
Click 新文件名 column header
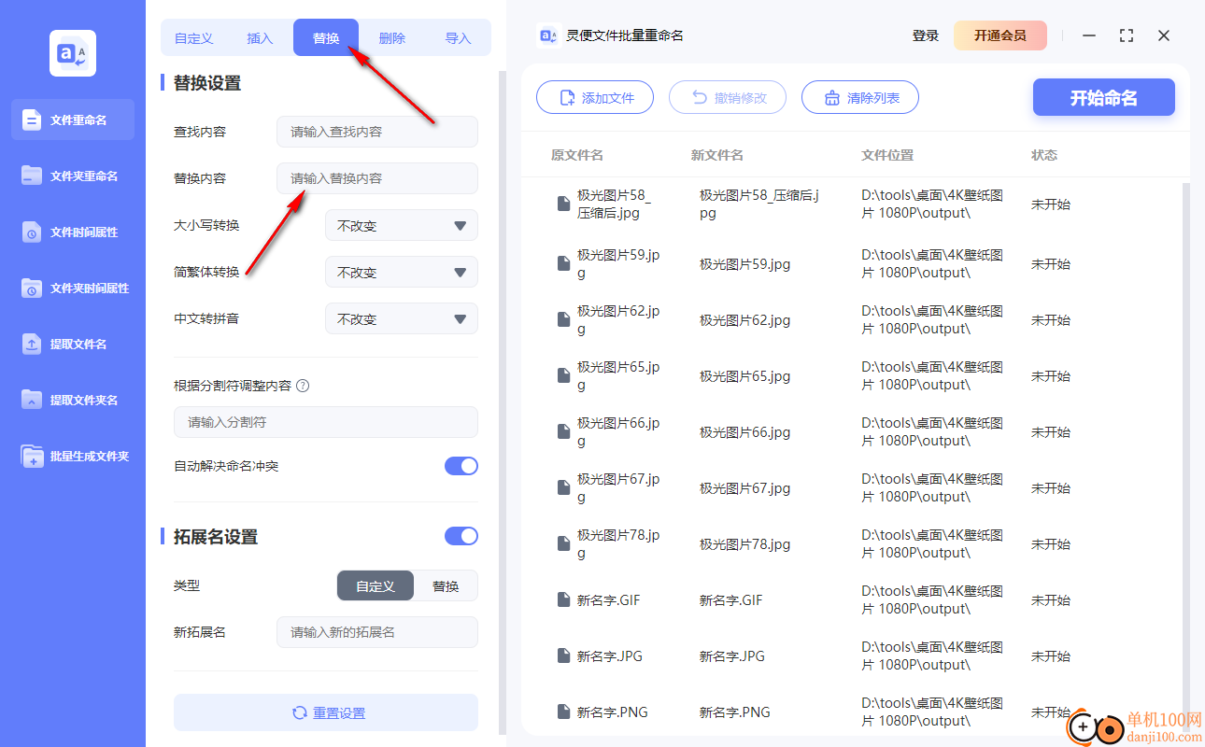tap(717, 155)
